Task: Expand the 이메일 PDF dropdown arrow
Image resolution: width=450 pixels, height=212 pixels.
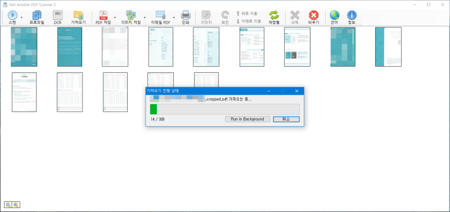Action: point(174,17)
